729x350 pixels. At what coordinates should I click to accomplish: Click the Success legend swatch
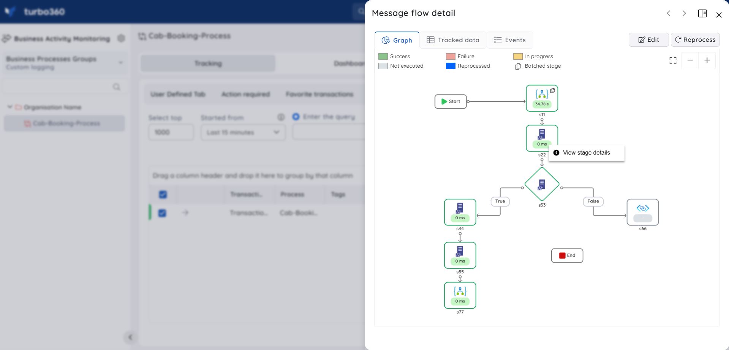[x=383, y=56]
